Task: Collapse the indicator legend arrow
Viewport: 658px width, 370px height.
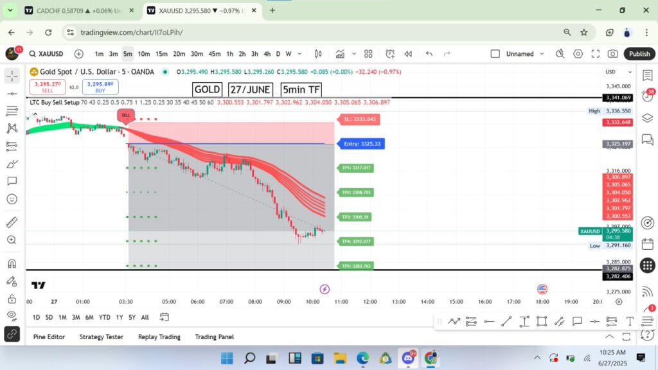Action: (x=35, y=114)
